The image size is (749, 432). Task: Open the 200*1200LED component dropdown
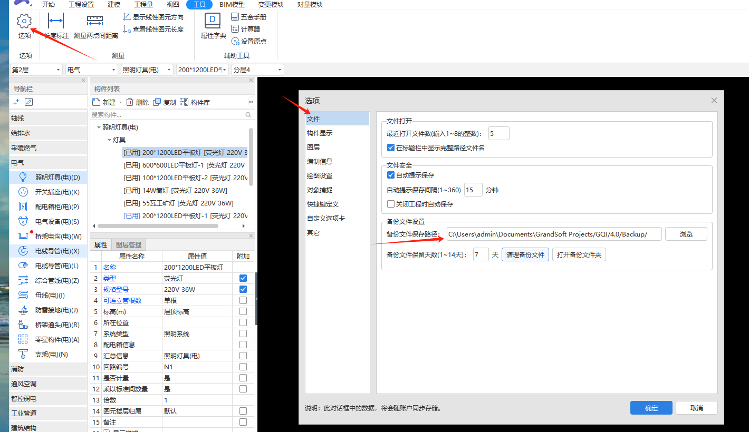[x=203, y=70]
